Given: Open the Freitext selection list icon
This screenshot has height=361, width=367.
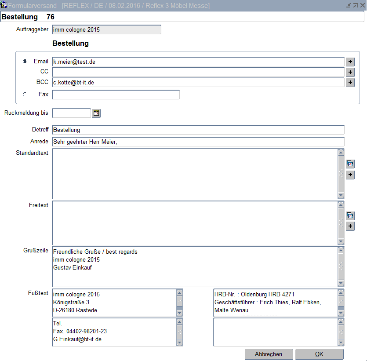Looking at the screenshot, I should (x=350, y=215).
